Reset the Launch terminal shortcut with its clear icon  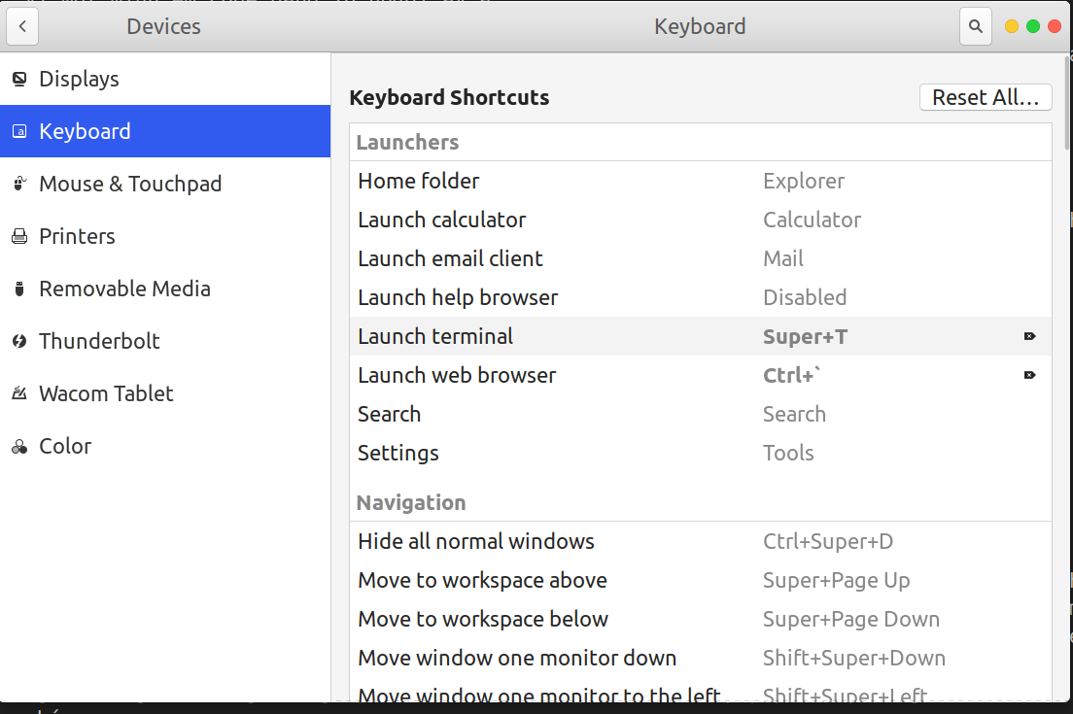click(1029, 336)
